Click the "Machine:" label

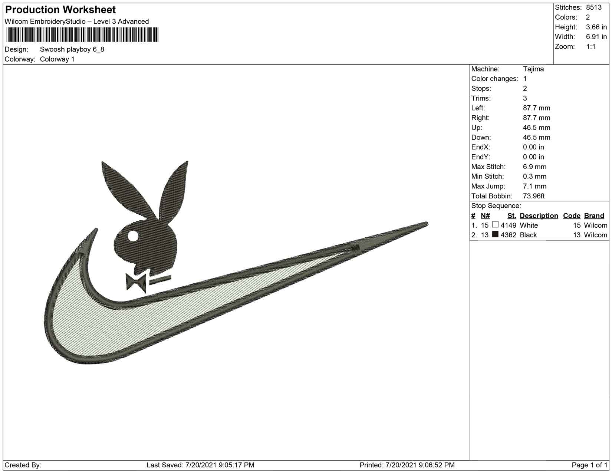[x=486, y=69]
